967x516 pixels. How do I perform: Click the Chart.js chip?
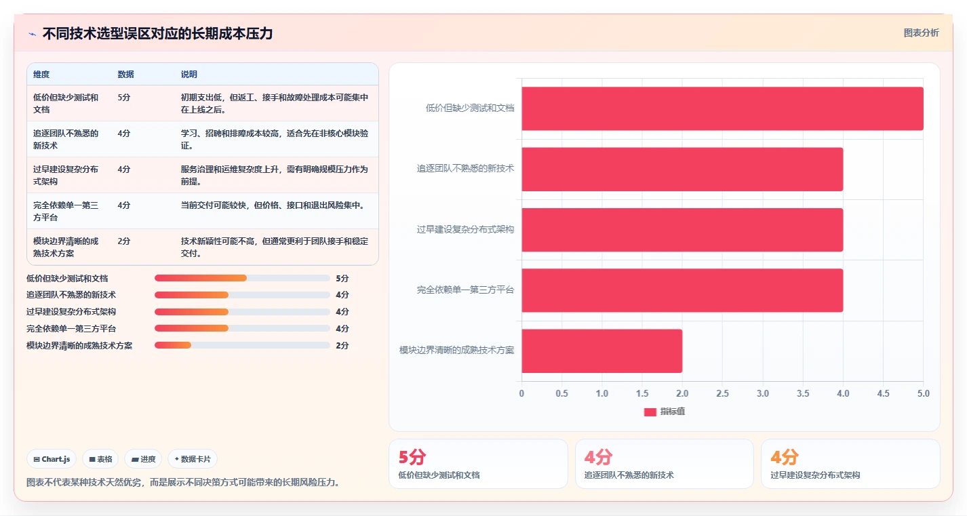pyautogui.click(x=52, y=459)
